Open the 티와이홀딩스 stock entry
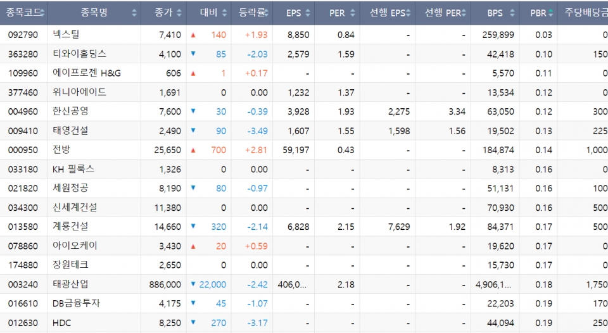This screenshot has height=333, width=608. (x=79, y=54)
